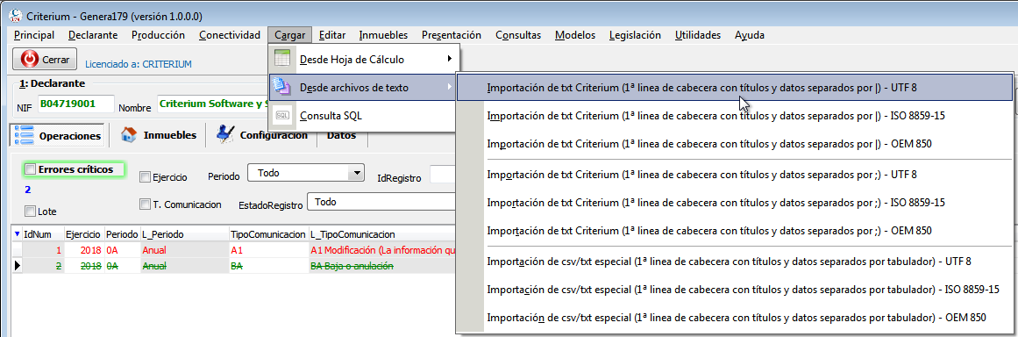Screen dimensions: 1018x337
Task: Click the SQL icon beside Consulta SQL
Action: click(x=282, y=116)
